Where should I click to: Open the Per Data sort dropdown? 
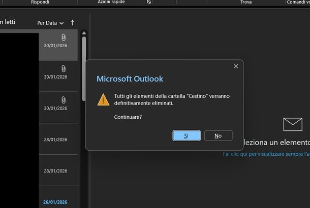coord(50,23)
